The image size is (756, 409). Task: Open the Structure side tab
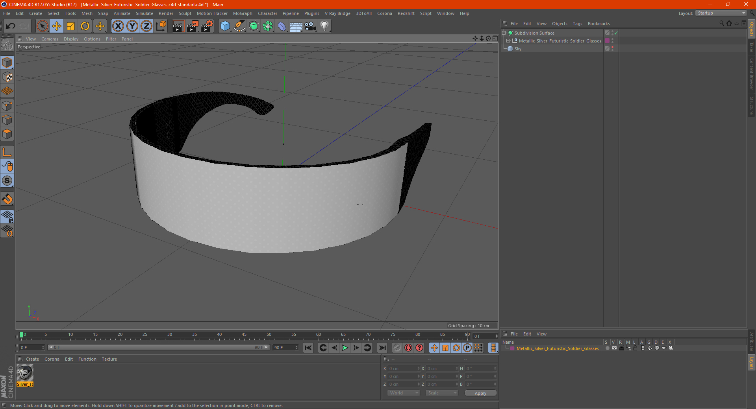coord(752,105)
